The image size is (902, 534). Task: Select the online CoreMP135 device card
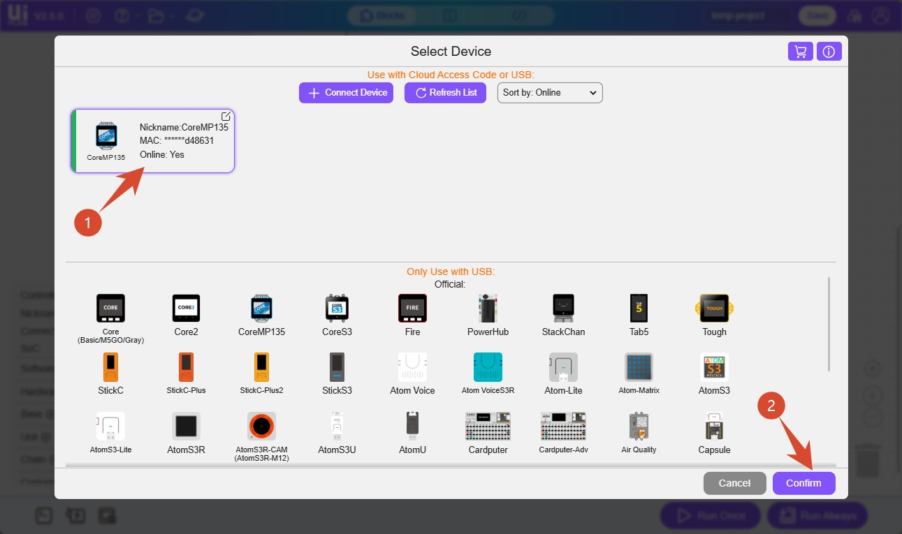coord(153,140)
